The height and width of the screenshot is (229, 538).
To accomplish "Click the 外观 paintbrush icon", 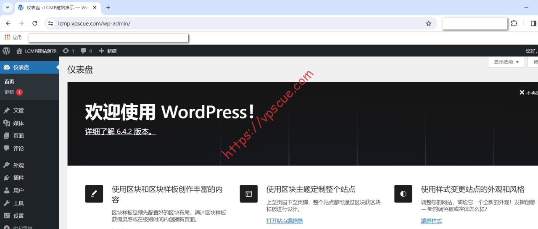I will point(6,165).
